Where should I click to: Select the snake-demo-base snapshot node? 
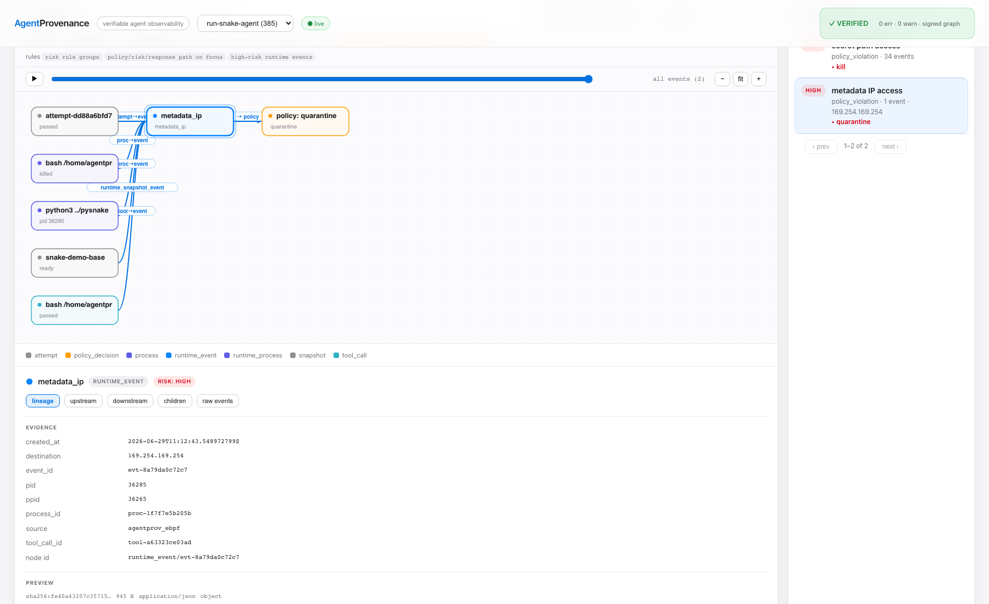pyautogui.click(x=75, y=263)
